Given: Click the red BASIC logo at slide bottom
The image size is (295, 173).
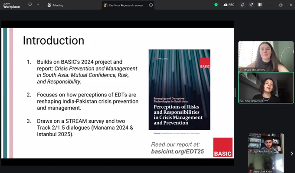Looking at the screenshot, I should (x=223, y=147).
